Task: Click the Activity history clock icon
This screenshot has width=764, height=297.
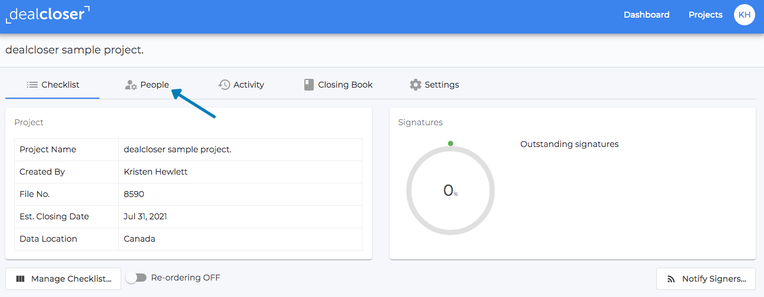Action: pyautogui.click(x=224, y=85)
